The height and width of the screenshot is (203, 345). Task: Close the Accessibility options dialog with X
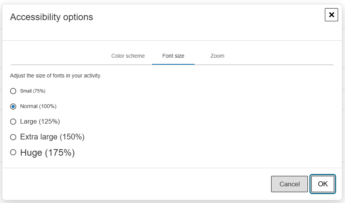click(x=331, y=15)
